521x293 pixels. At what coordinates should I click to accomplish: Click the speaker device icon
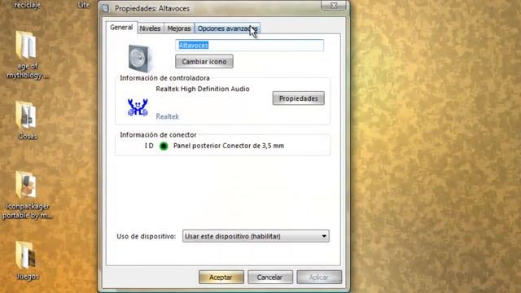tap(140, 58)
